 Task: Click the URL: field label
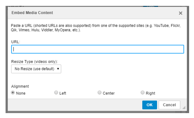pyautogui.click(x=16, y=42)
